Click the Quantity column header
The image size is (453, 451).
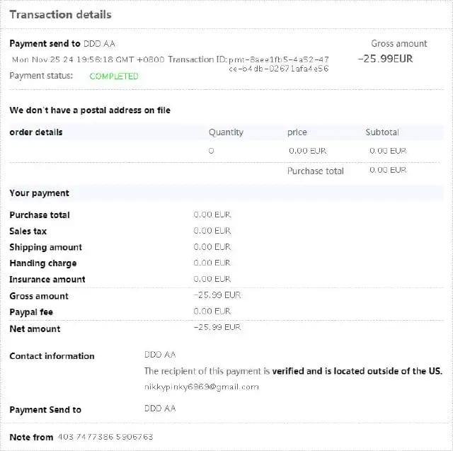click(226, 132)
